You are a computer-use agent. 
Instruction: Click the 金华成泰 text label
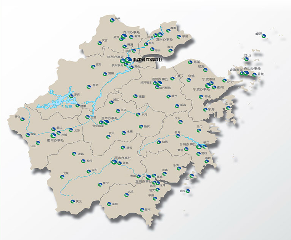click(98, 126)
